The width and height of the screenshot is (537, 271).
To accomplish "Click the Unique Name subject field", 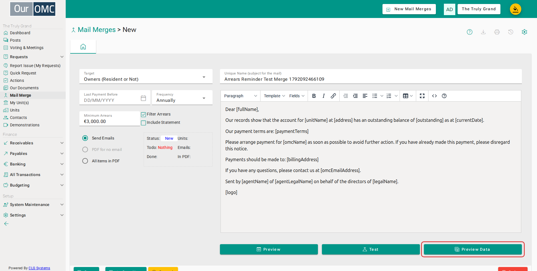I will 371,76.
